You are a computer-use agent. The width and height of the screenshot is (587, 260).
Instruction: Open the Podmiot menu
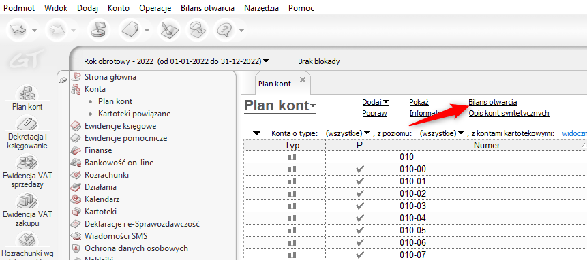pyautogui.click(x=18, y=8)
